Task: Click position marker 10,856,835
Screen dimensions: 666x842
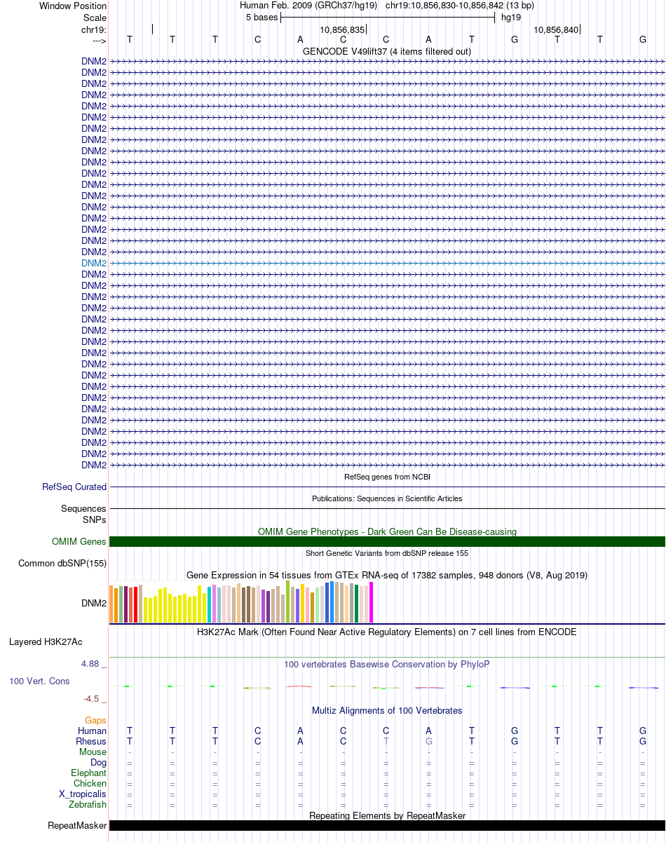Action: tap(342, 29)
